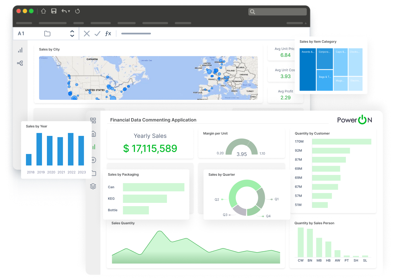Click the add (+) icon in the card sidebar
The image size is (395, 280).
(x=93, y=160)
